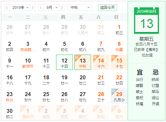Click the 处女座 constellation text
166x122 pixels.
(x=147, y=55)
